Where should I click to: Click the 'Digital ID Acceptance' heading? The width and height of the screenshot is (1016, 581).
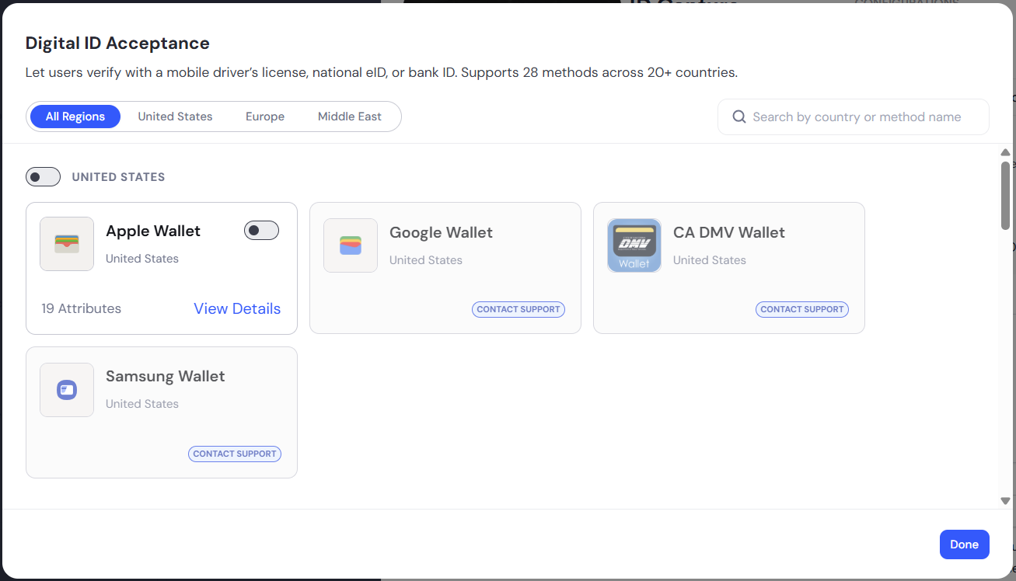pyautogui.click(x=117, y=43)
